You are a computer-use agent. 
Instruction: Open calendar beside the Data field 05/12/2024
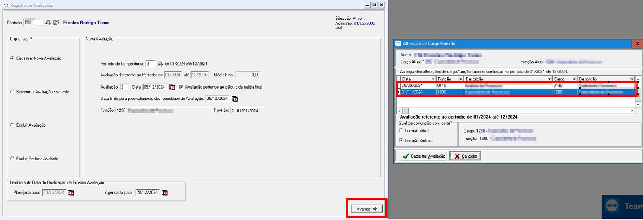(x=172, y=87)
